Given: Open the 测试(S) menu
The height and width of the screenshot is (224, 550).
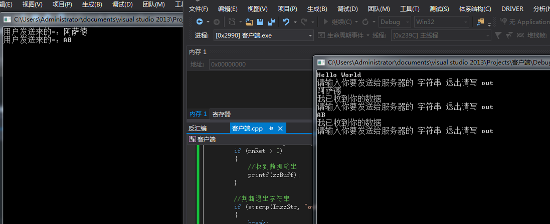Looking at the screenshot, I should [439, 9].
